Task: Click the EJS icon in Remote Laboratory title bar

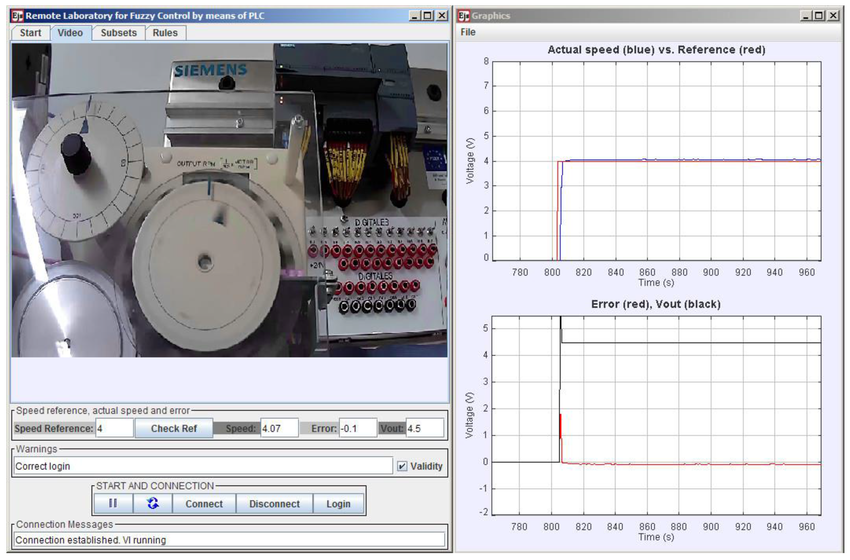Action: point(17,16)
